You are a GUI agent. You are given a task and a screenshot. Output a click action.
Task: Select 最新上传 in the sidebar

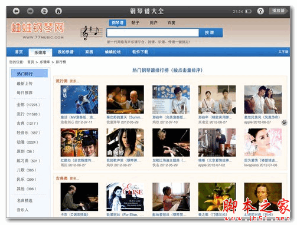point(25,84)
